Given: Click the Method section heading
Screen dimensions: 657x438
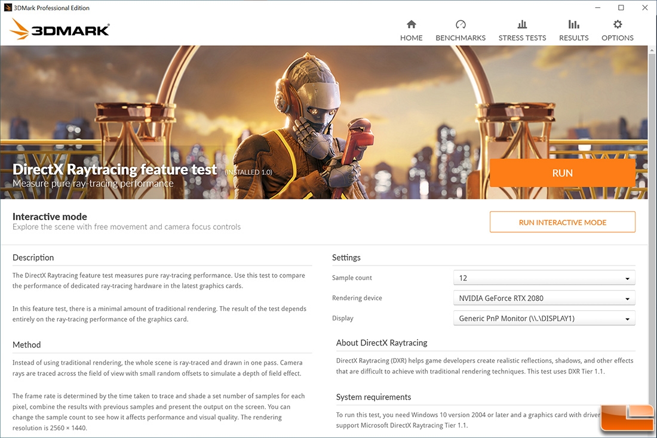Looking at the screenshot, I should (x=26, y=345).
